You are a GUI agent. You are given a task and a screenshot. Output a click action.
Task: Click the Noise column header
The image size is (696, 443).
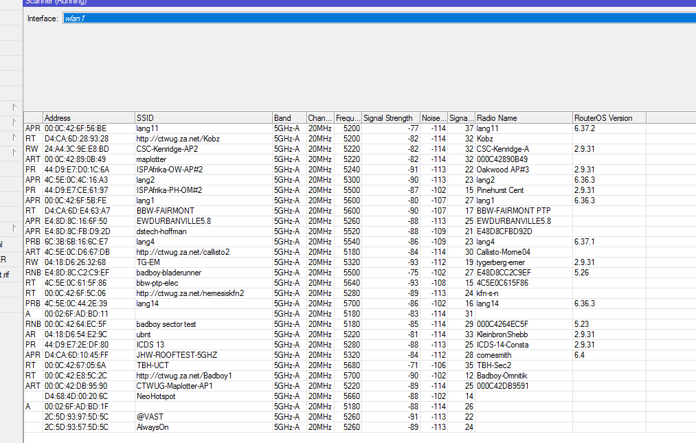click(x=433, y=118)
